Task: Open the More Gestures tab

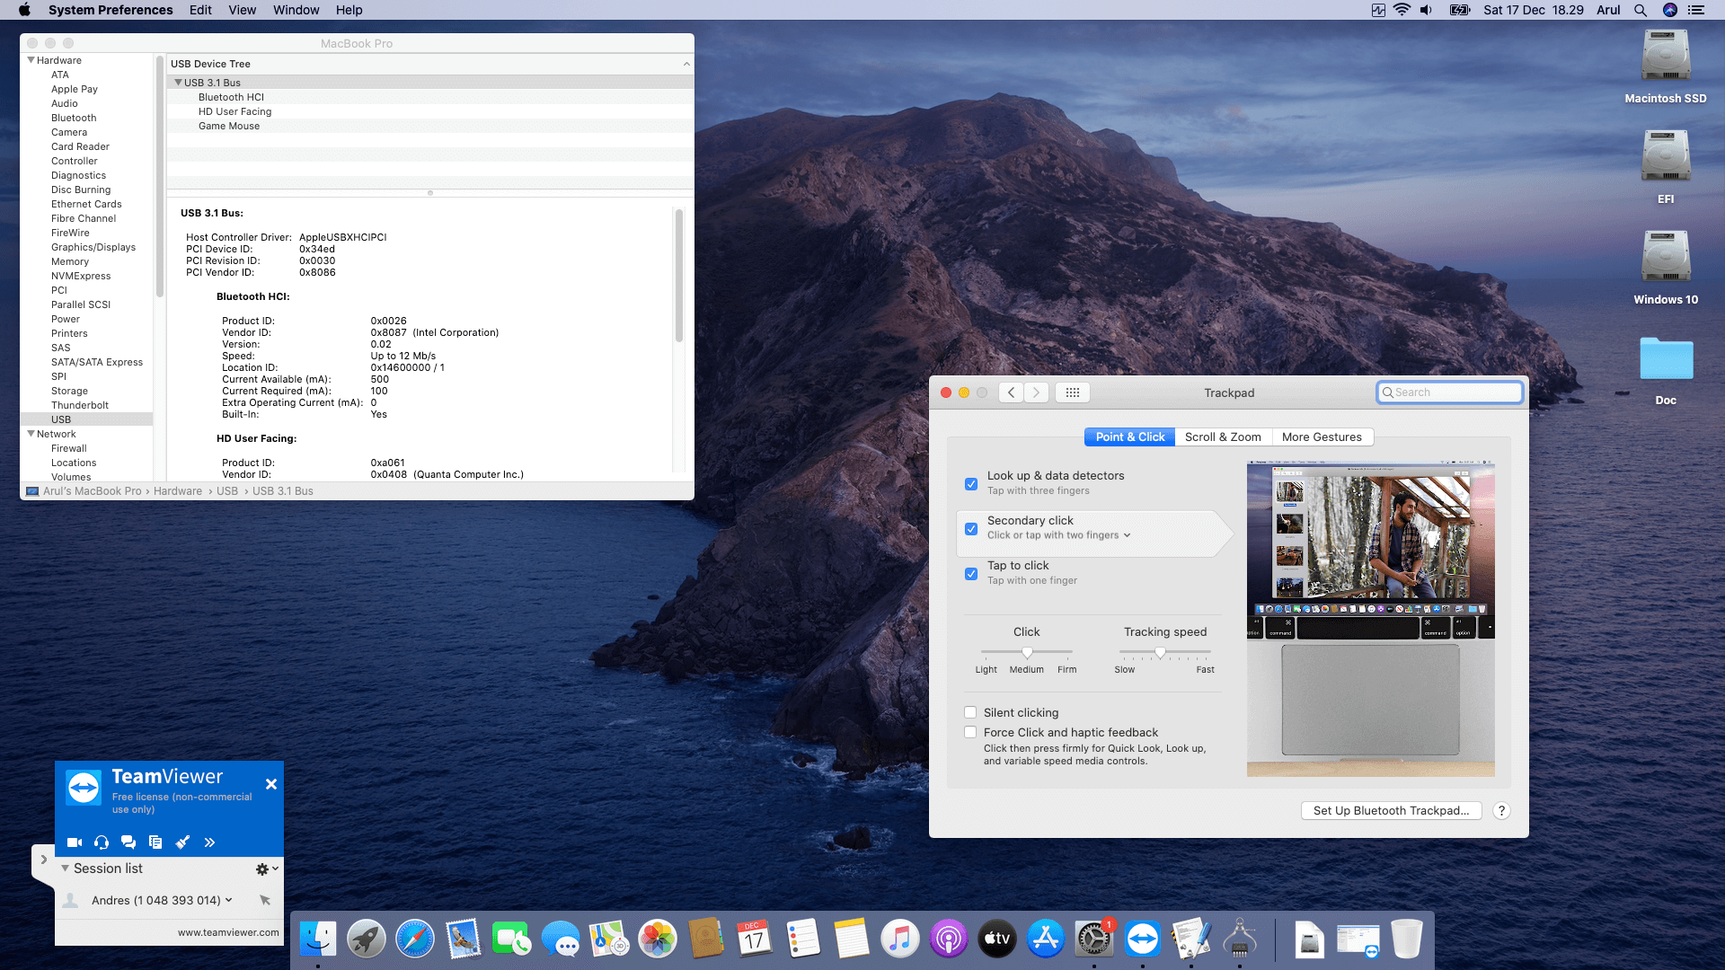Action: (1321, 437)
